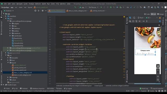The width and height of the screenshot is (167, 94).
Task: Toggle the Component Tree side panel
Action: [x=127, y=76]
